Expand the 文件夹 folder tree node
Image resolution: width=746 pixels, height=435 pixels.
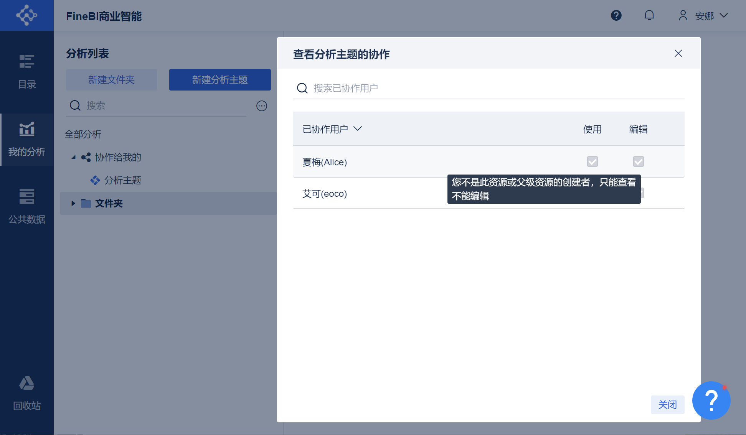[x=73, y=203]
